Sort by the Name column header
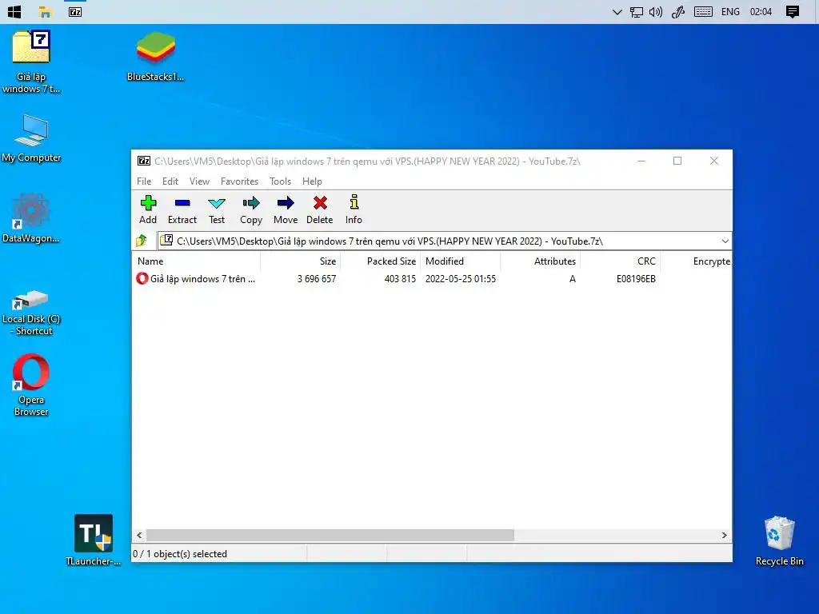Image resolution: width=819 pixels, height=614 pixels. [x=196, y=261]
